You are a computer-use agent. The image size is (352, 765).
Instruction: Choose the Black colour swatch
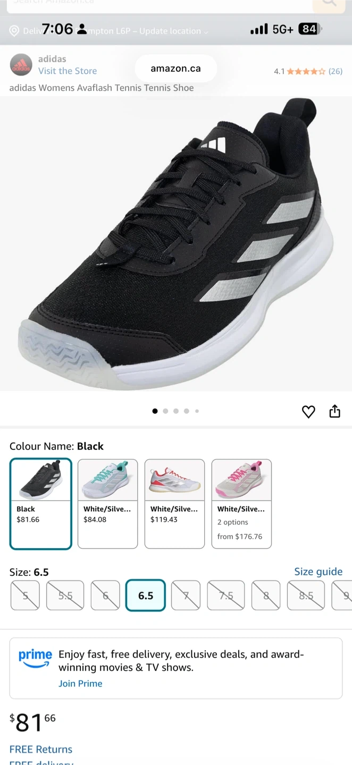click(40, 504)
